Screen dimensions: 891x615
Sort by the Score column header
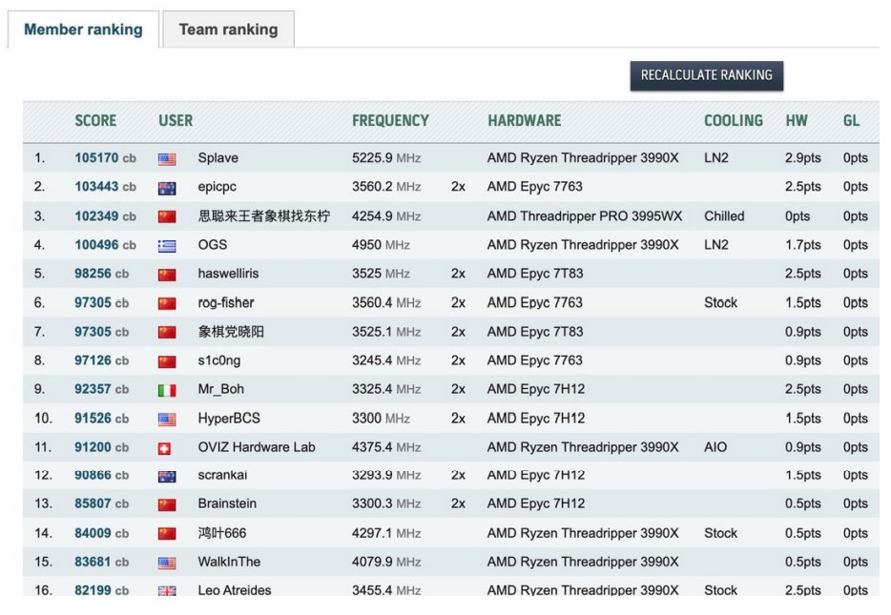95,121
